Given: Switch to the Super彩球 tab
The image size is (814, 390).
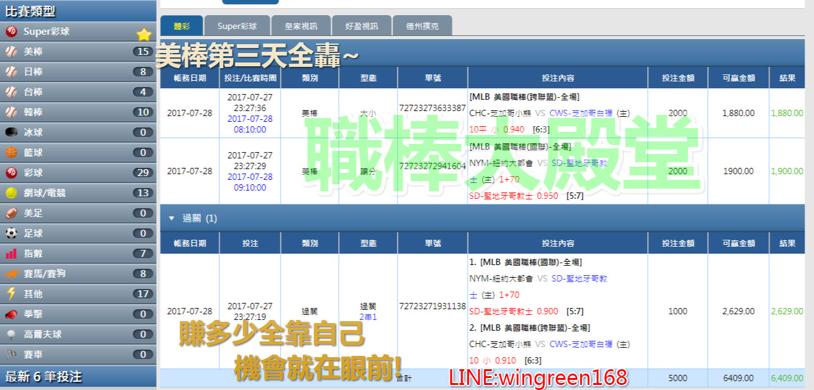Looking at the screenshot, I should 237,27.
